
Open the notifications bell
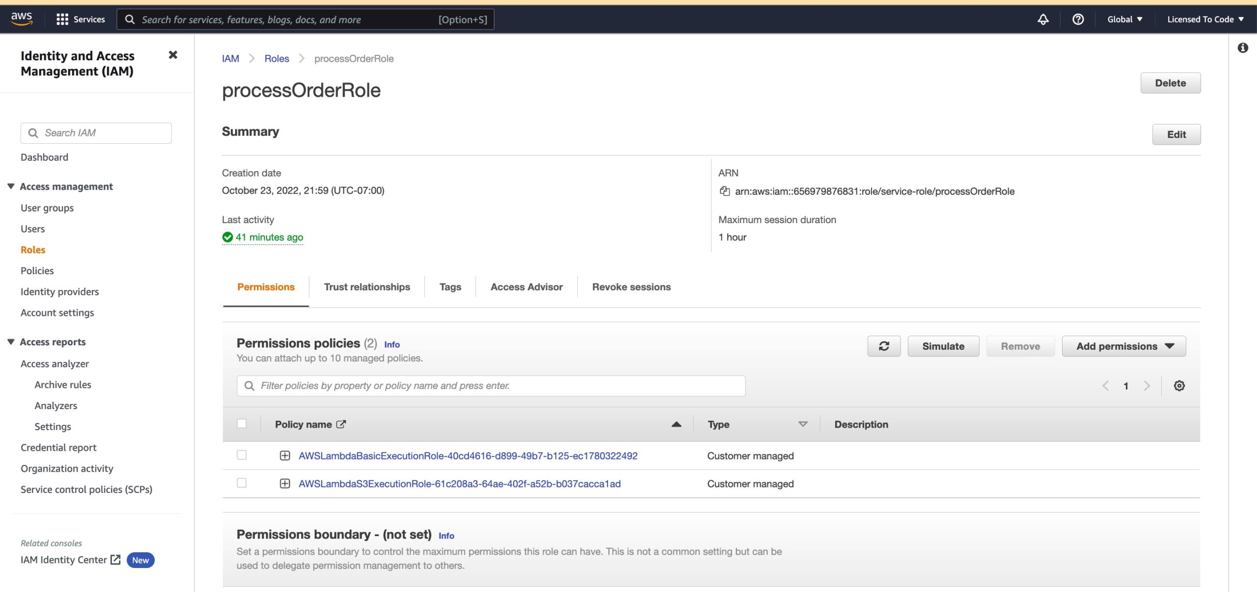coord(1043,19)
